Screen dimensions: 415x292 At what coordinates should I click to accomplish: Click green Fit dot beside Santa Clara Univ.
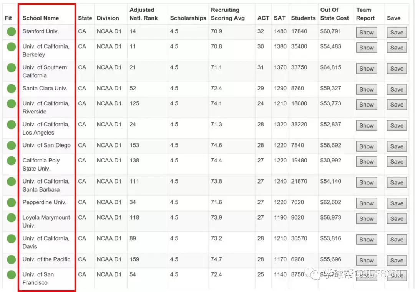click(x=11, y=89)
